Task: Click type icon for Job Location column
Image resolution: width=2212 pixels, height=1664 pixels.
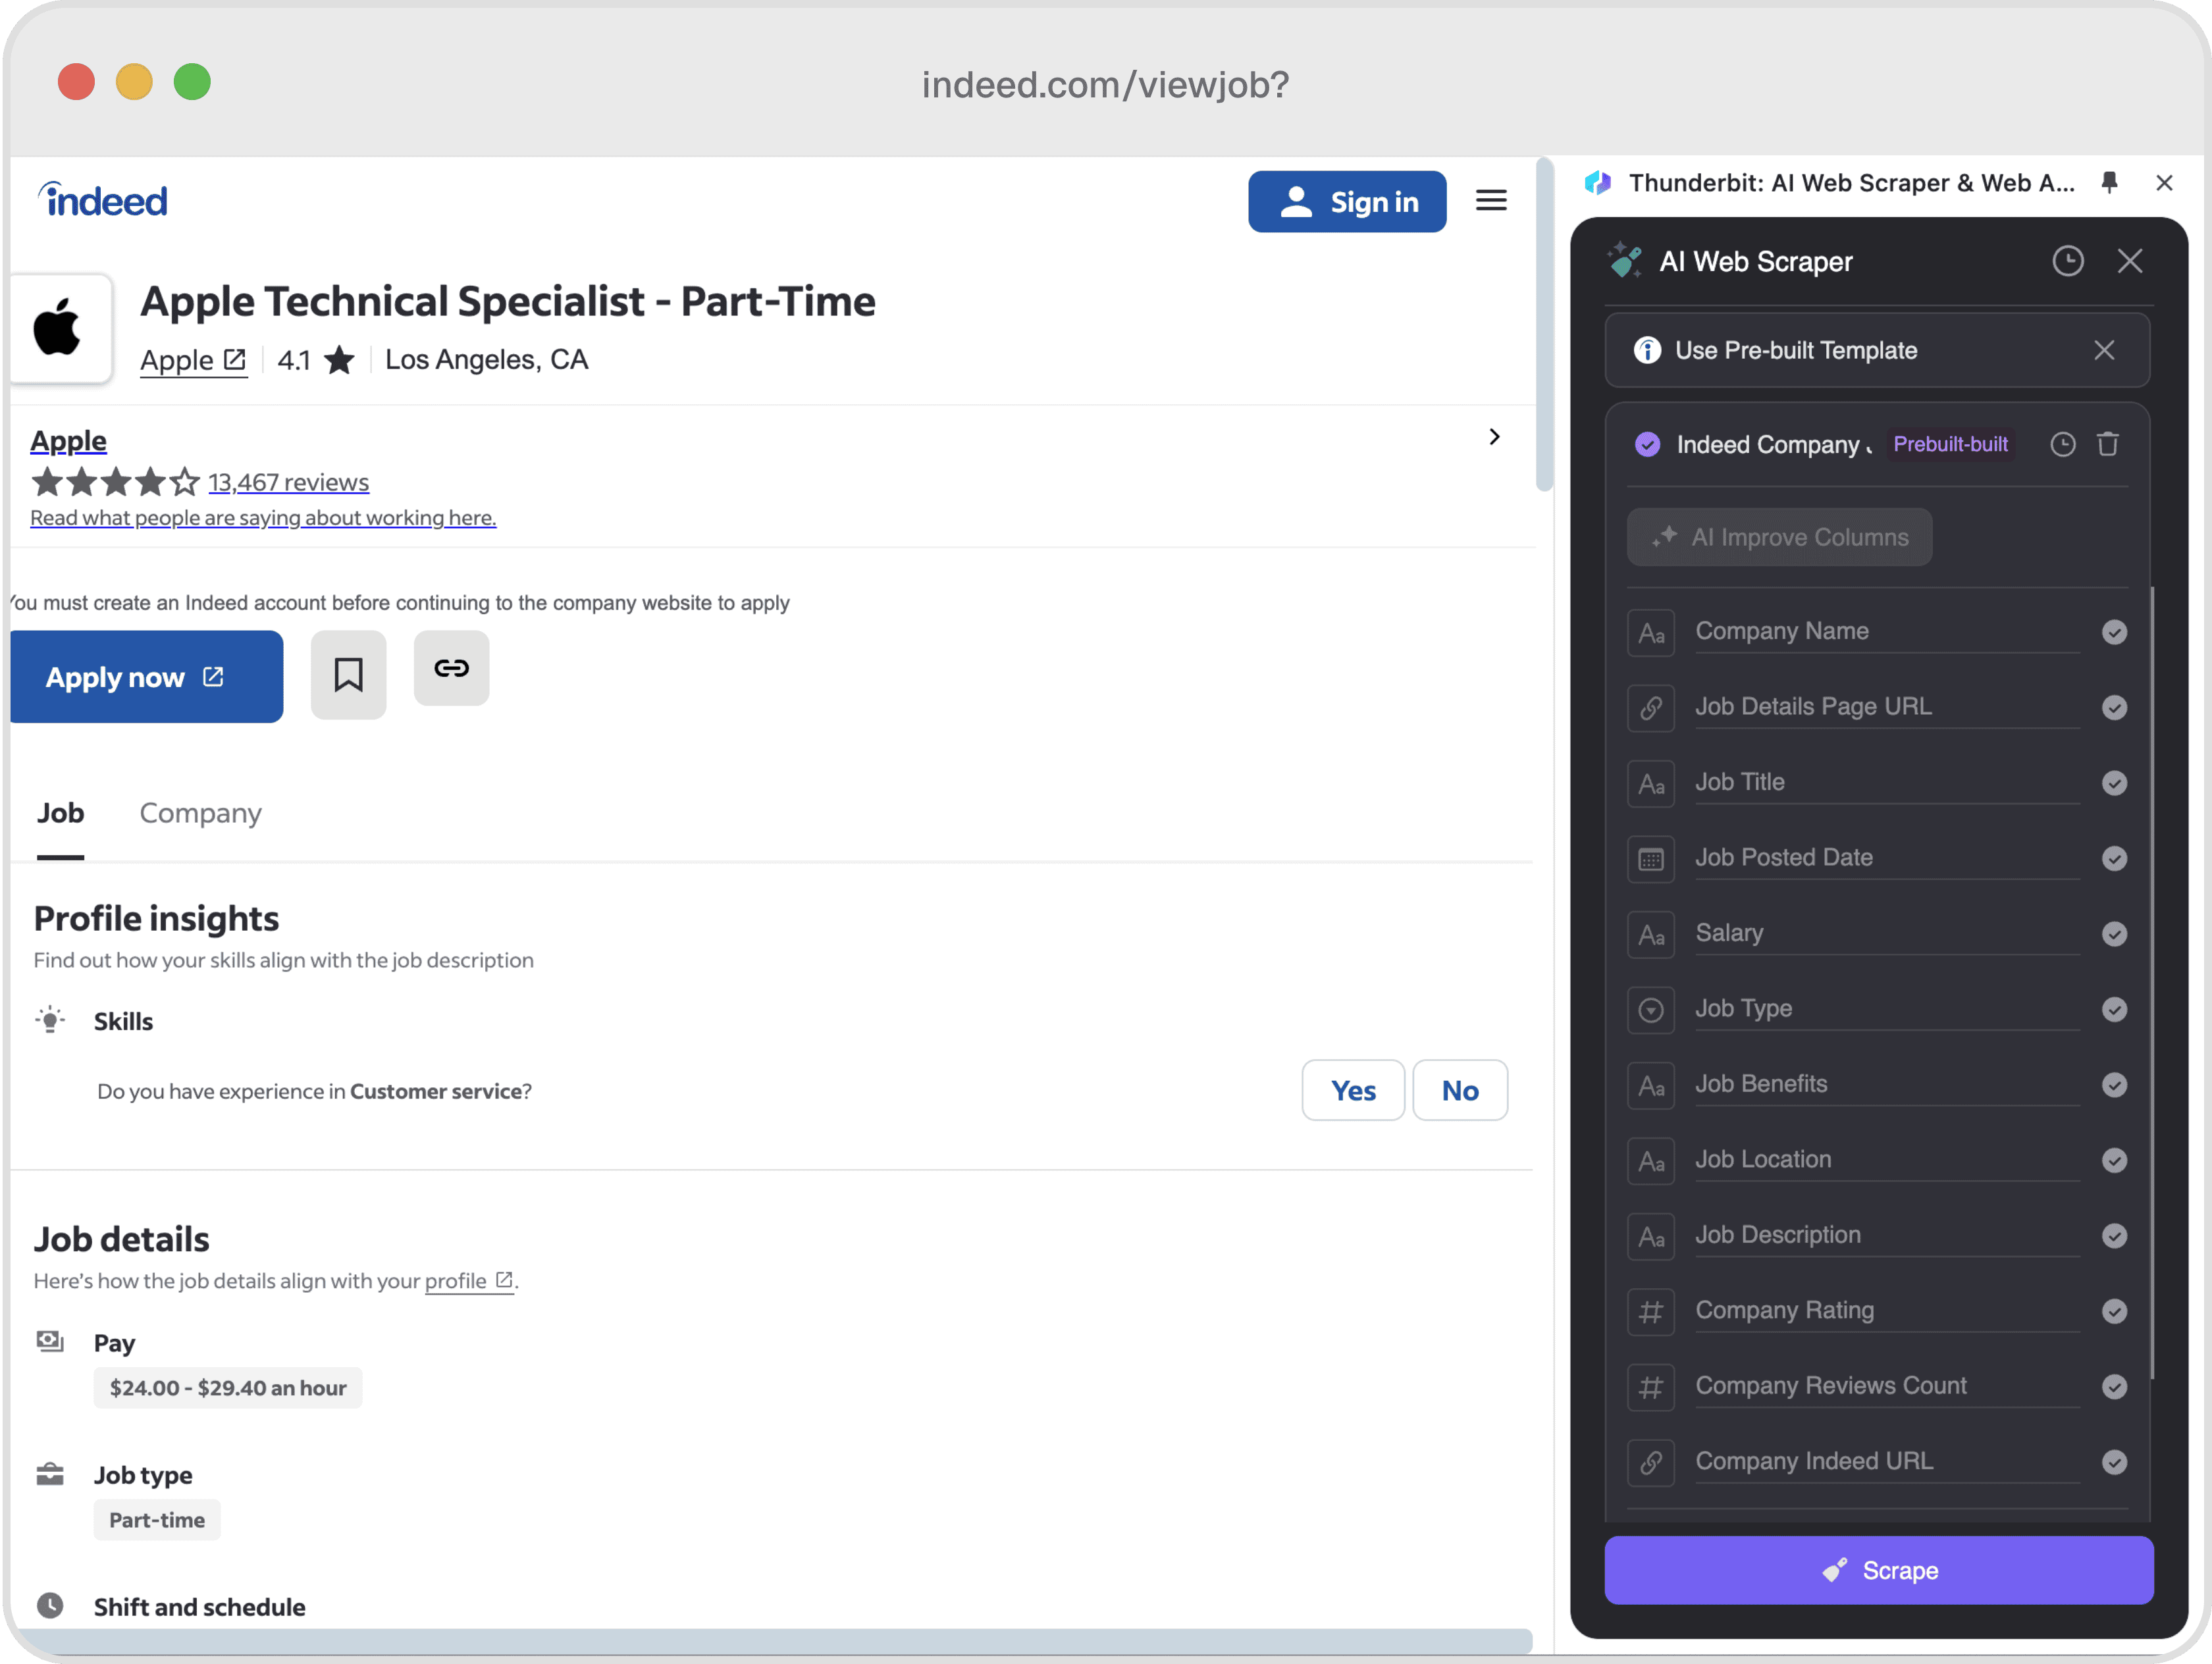Action: click(1651, 1161)
